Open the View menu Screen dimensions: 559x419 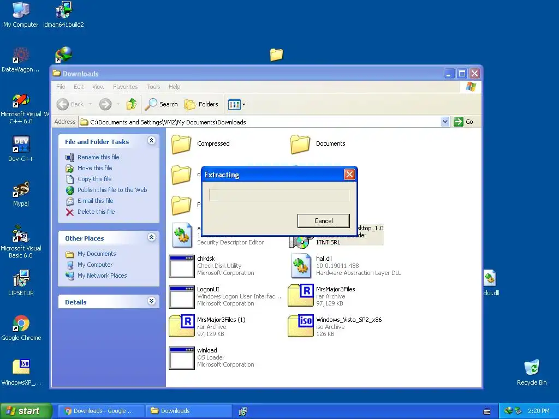[98, 87]
